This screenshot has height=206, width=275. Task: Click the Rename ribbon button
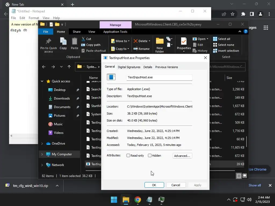pos(142,49)
